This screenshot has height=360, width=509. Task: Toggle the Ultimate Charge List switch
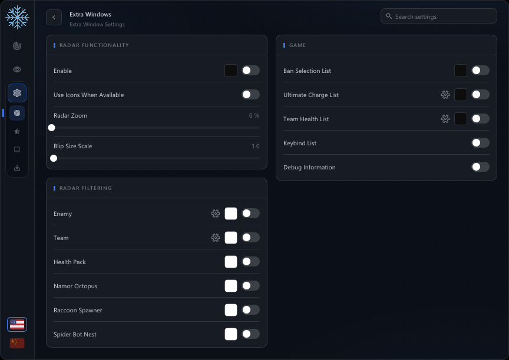(481, 95)
